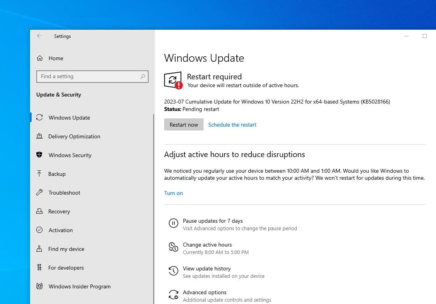Navigate to For developers page
The image size is (436, 304).
click(x=66, y=268)
